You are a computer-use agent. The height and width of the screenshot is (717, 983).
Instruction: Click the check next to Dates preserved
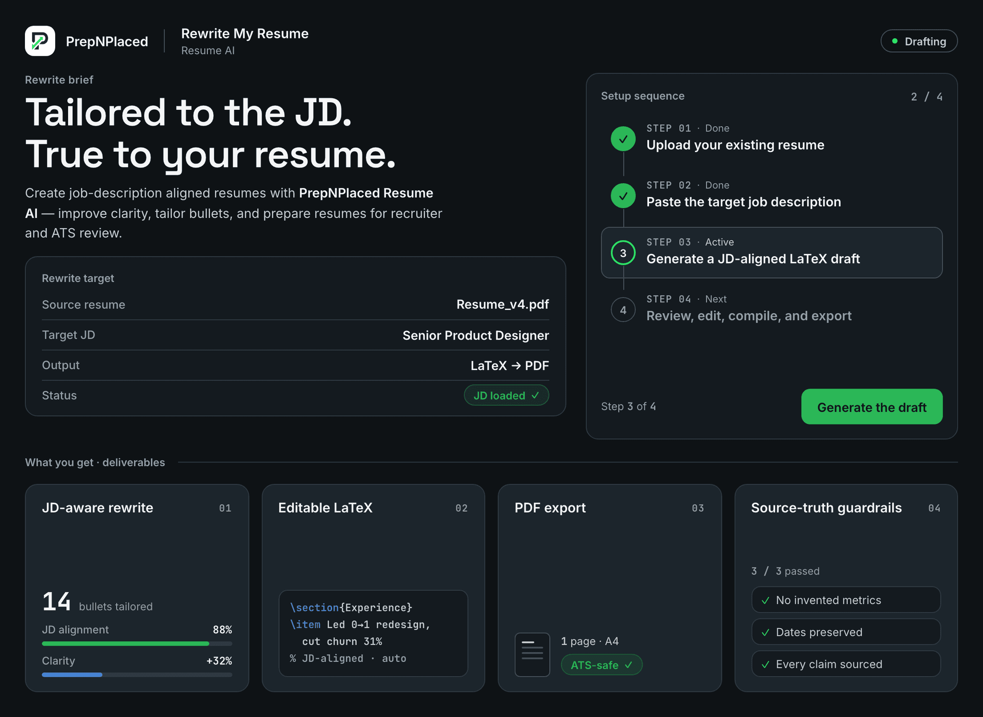tap(766, 633)
